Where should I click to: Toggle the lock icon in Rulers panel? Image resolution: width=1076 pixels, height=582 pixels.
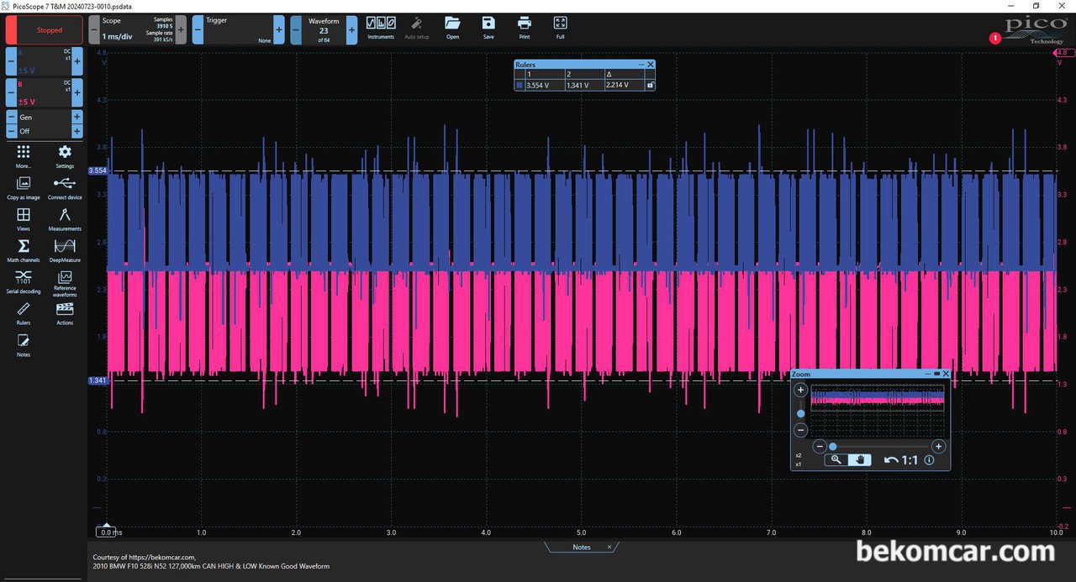click(650, 85)
